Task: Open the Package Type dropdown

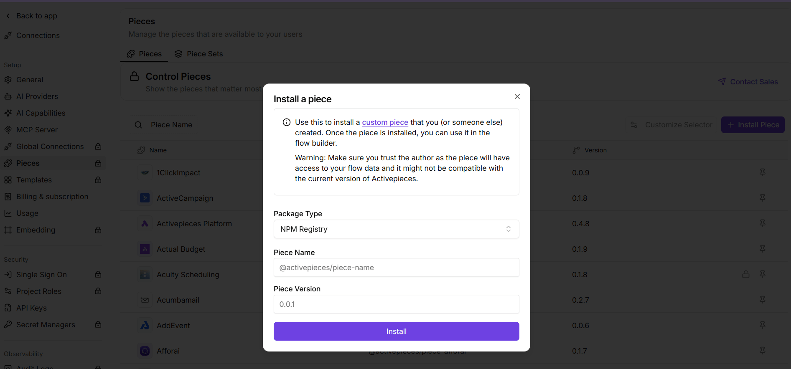Action: coord(396,229)
